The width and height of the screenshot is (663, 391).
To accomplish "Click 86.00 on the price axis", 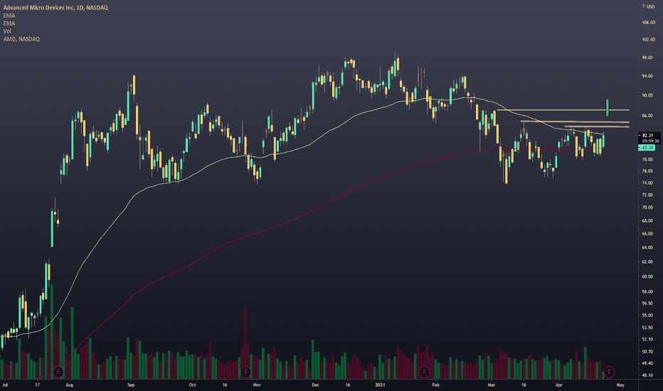I will (647, 115).
